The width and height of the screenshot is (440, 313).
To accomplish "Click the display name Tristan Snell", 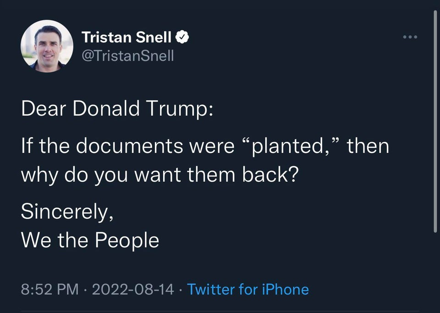I will 126,37.
